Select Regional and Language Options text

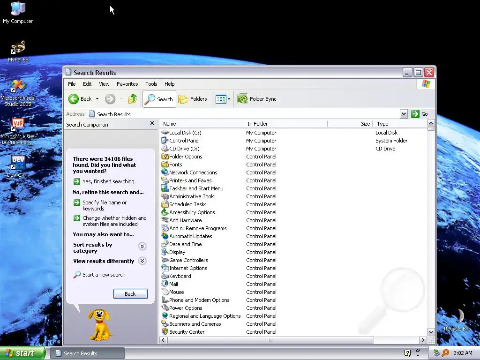pos(205,316)
